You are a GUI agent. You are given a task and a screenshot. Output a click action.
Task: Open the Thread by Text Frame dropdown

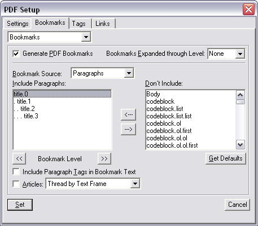coord(135,184)
